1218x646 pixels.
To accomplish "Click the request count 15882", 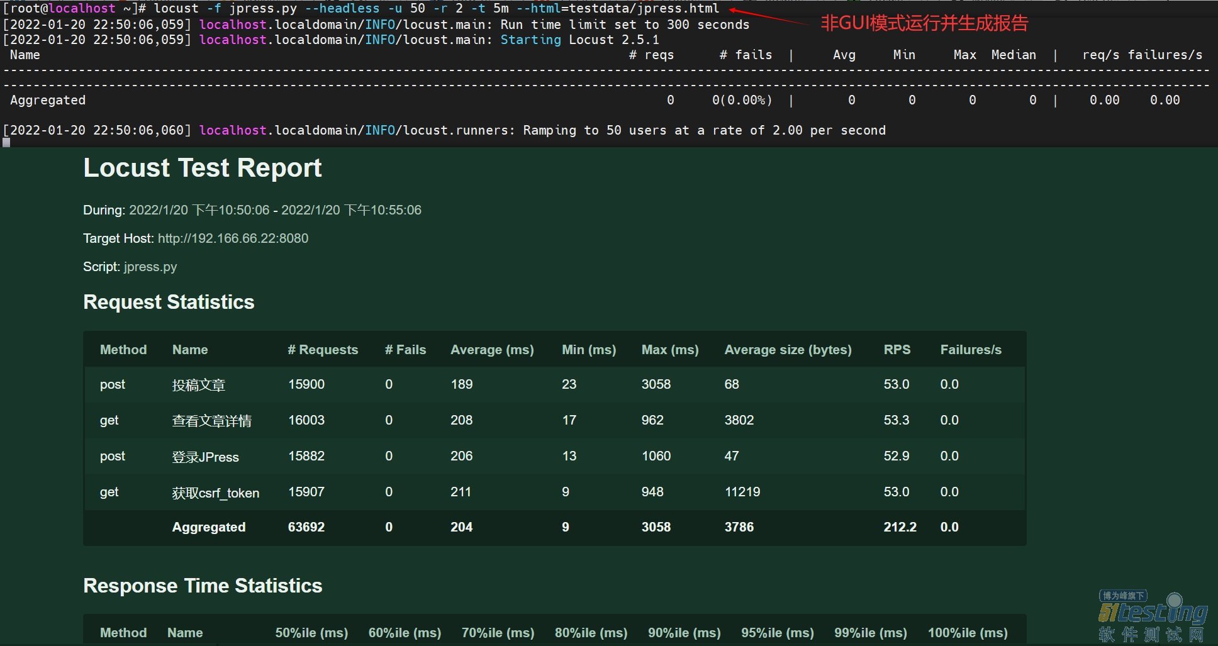I will tap(306, 456).
